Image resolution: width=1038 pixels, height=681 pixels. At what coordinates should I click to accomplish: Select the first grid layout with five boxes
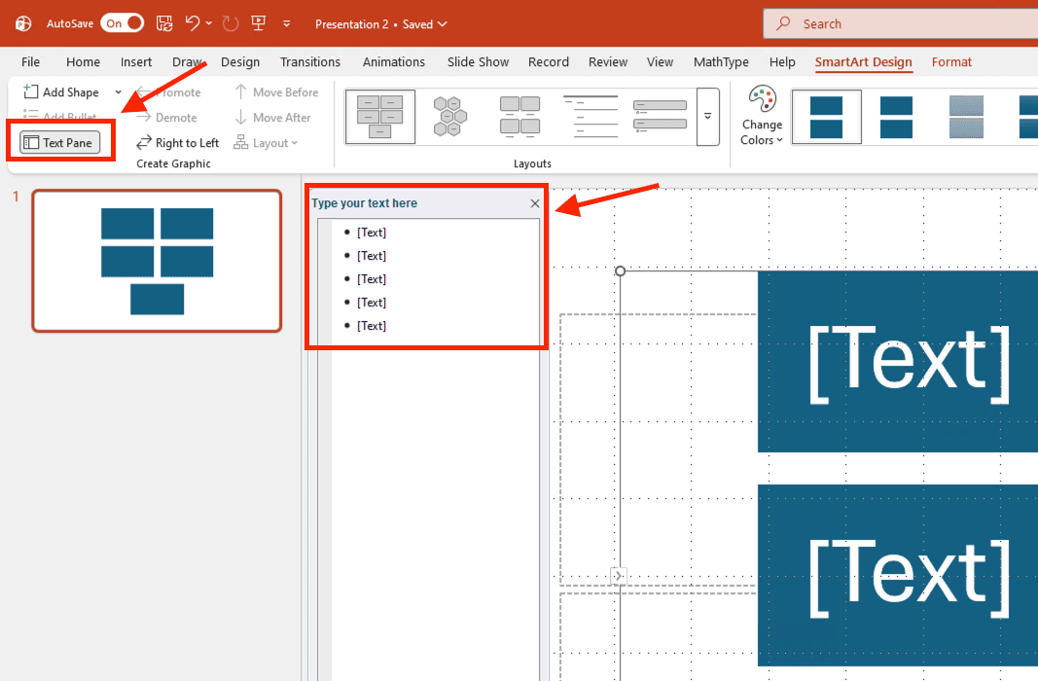pyautogui.click(x=380, y=117)
